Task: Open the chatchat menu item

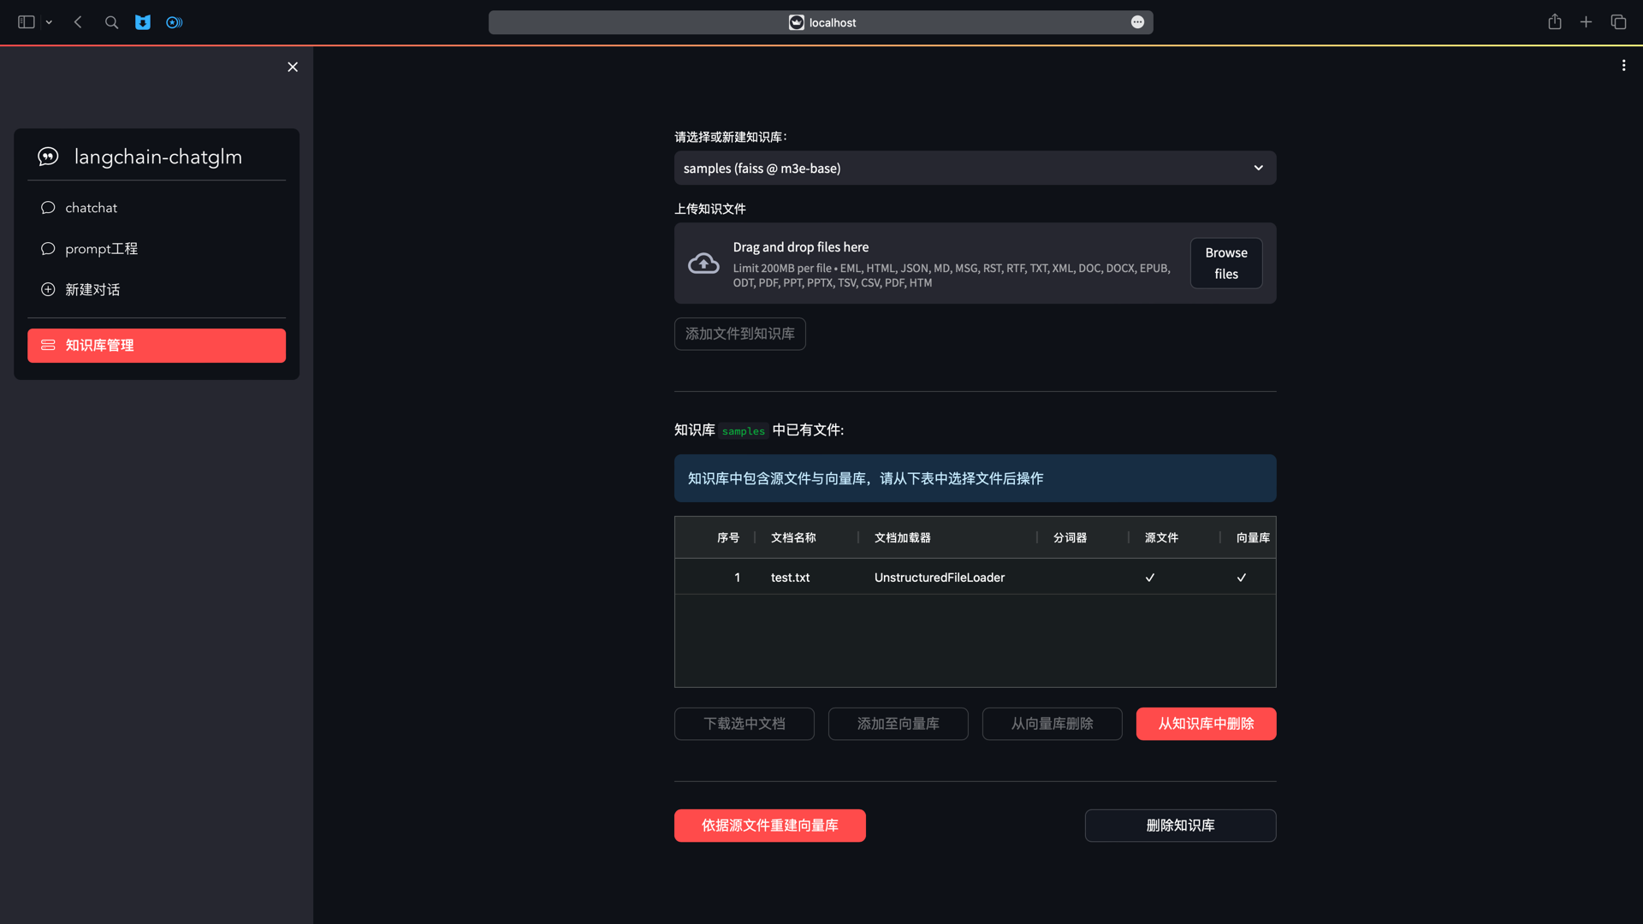Action: click(x=92, y=208)
